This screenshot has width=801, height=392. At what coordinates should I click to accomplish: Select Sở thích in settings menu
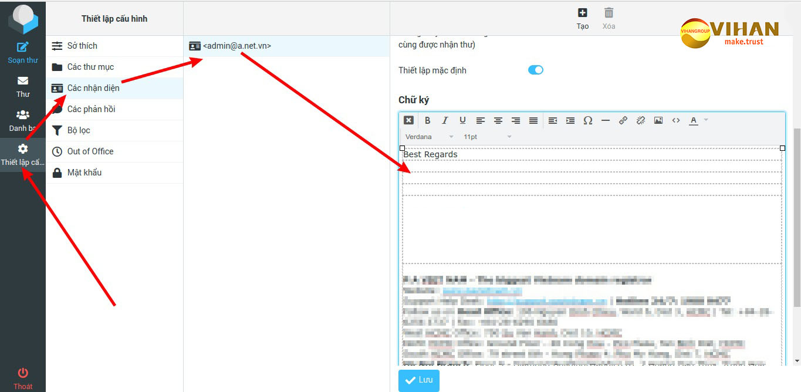tap(82, 46)
